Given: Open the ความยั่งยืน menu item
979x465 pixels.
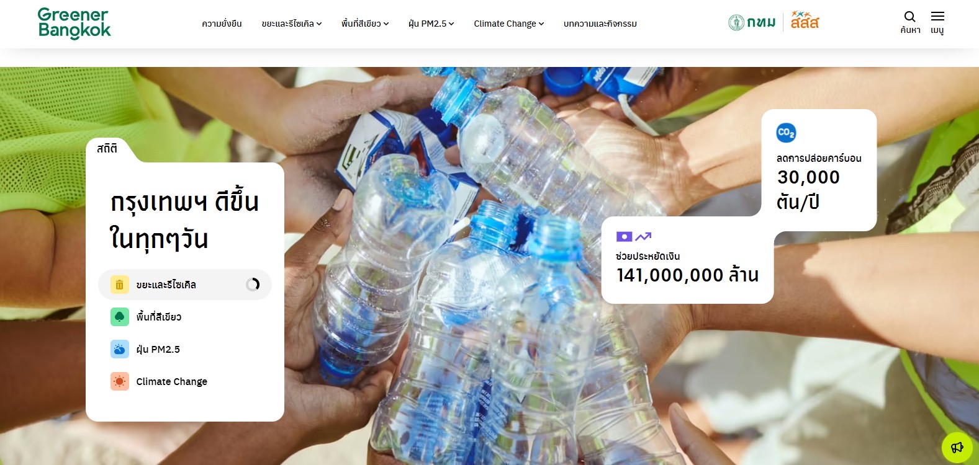Looking at the screenshot, I should point(222,24).
